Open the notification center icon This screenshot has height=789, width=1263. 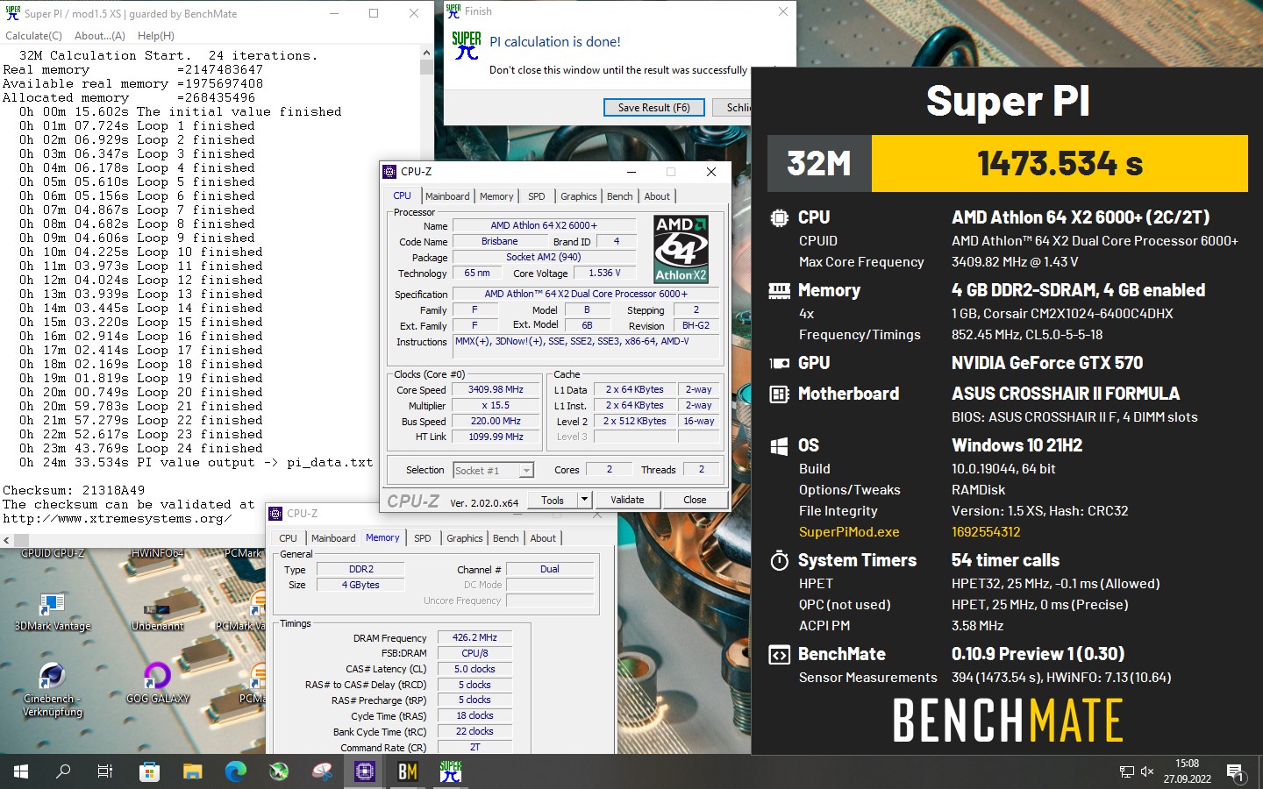coord(1235,772)
